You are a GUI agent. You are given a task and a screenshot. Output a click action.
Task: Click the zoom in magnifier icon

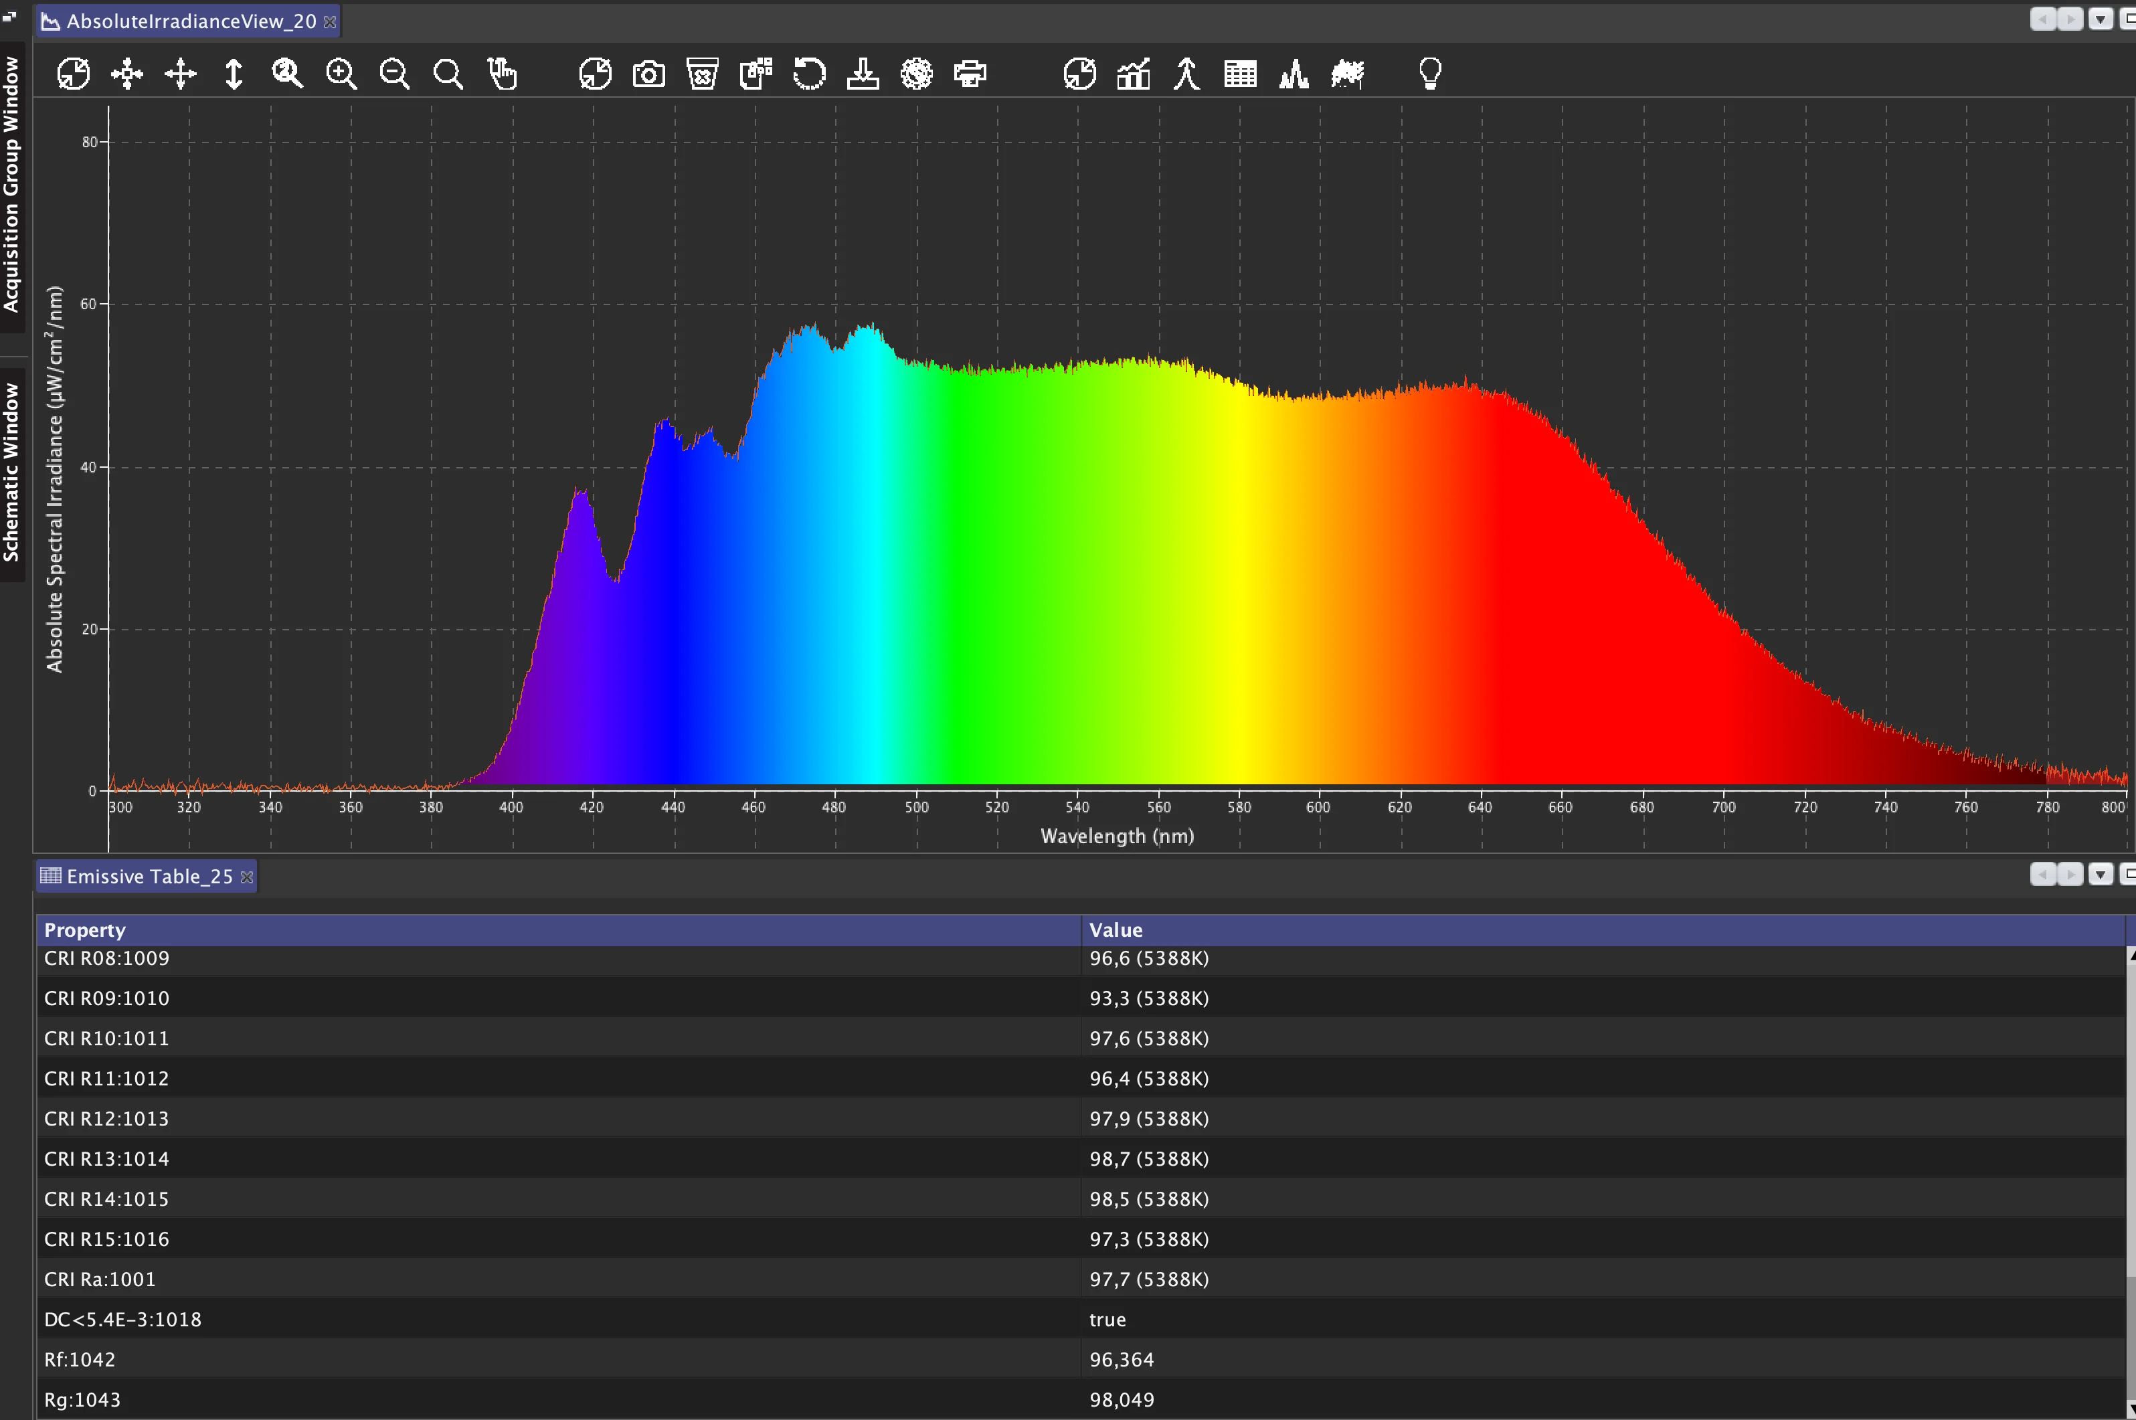tap(341, 74)
